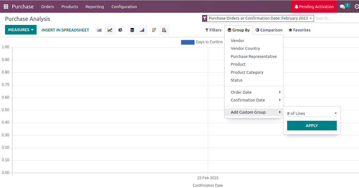Screen dimensions: 359x188
Task: Toggle cumulative chart mode
Action: pos(142,30)
